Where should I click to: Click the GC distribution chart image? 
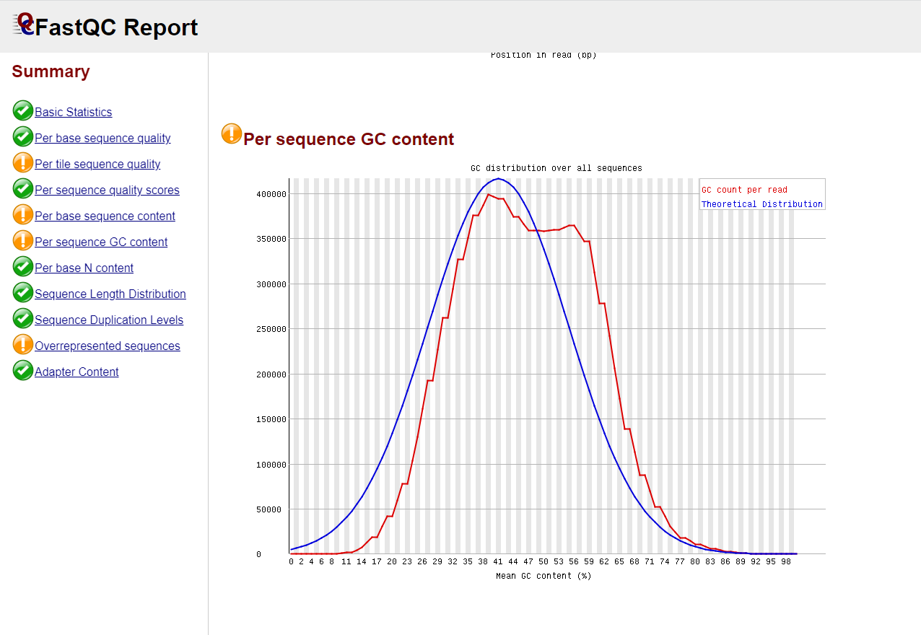pos(540,373)
